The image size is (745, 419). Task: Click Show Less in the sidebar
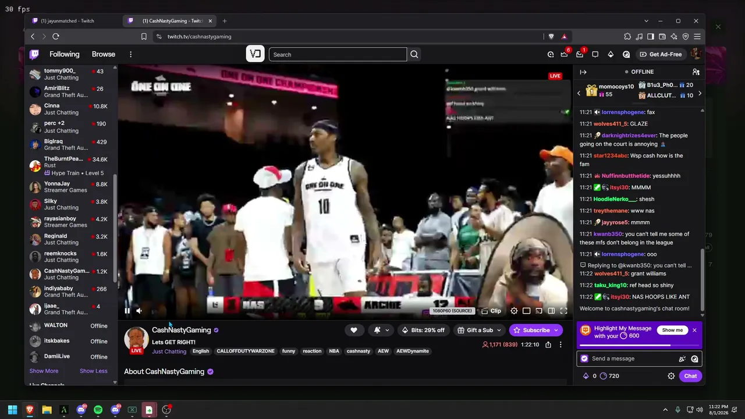[x=94, y=371]
